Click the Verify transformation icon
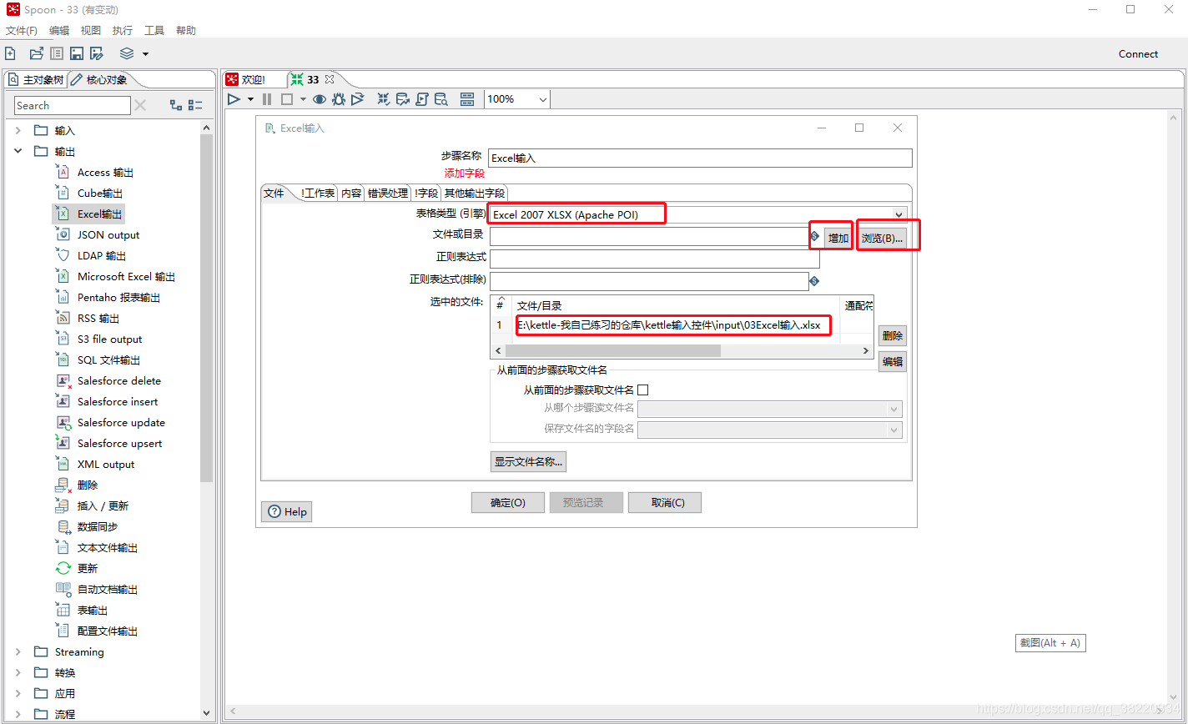 384,99
